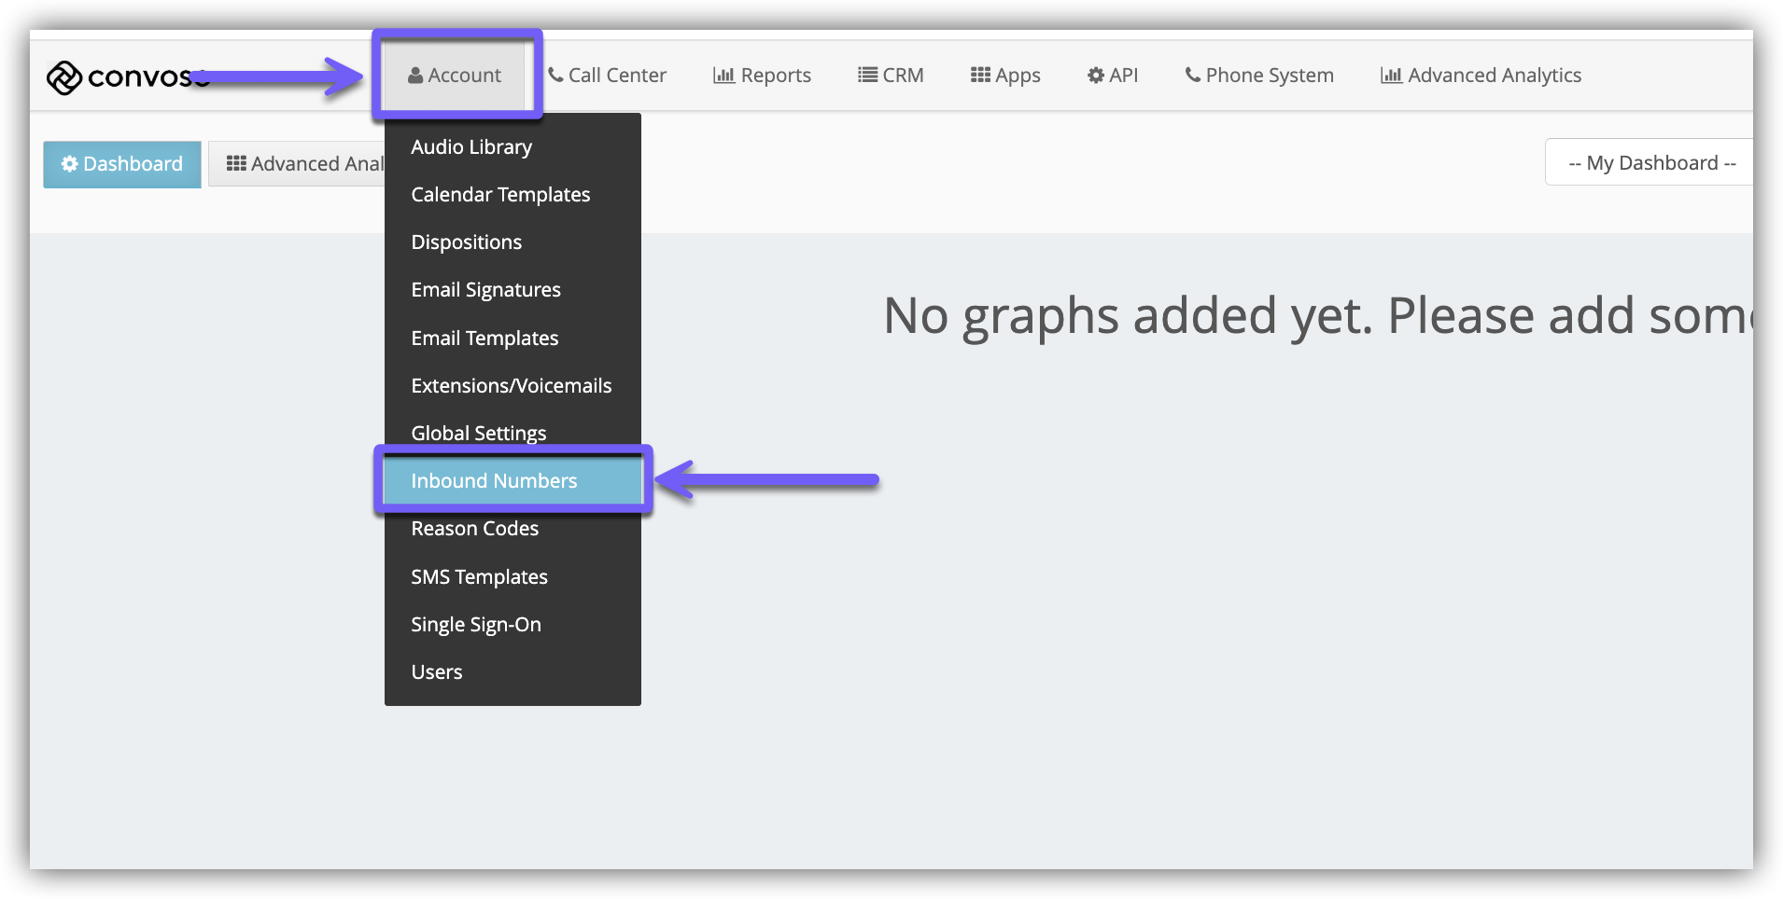Open the Account menu

[455, 76]
